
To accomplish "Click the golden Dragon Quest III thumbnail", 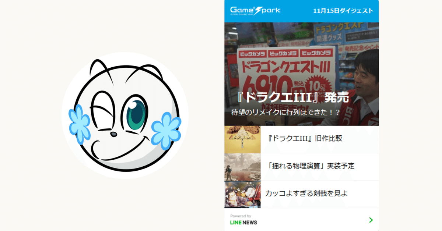I will click(242, 139).
